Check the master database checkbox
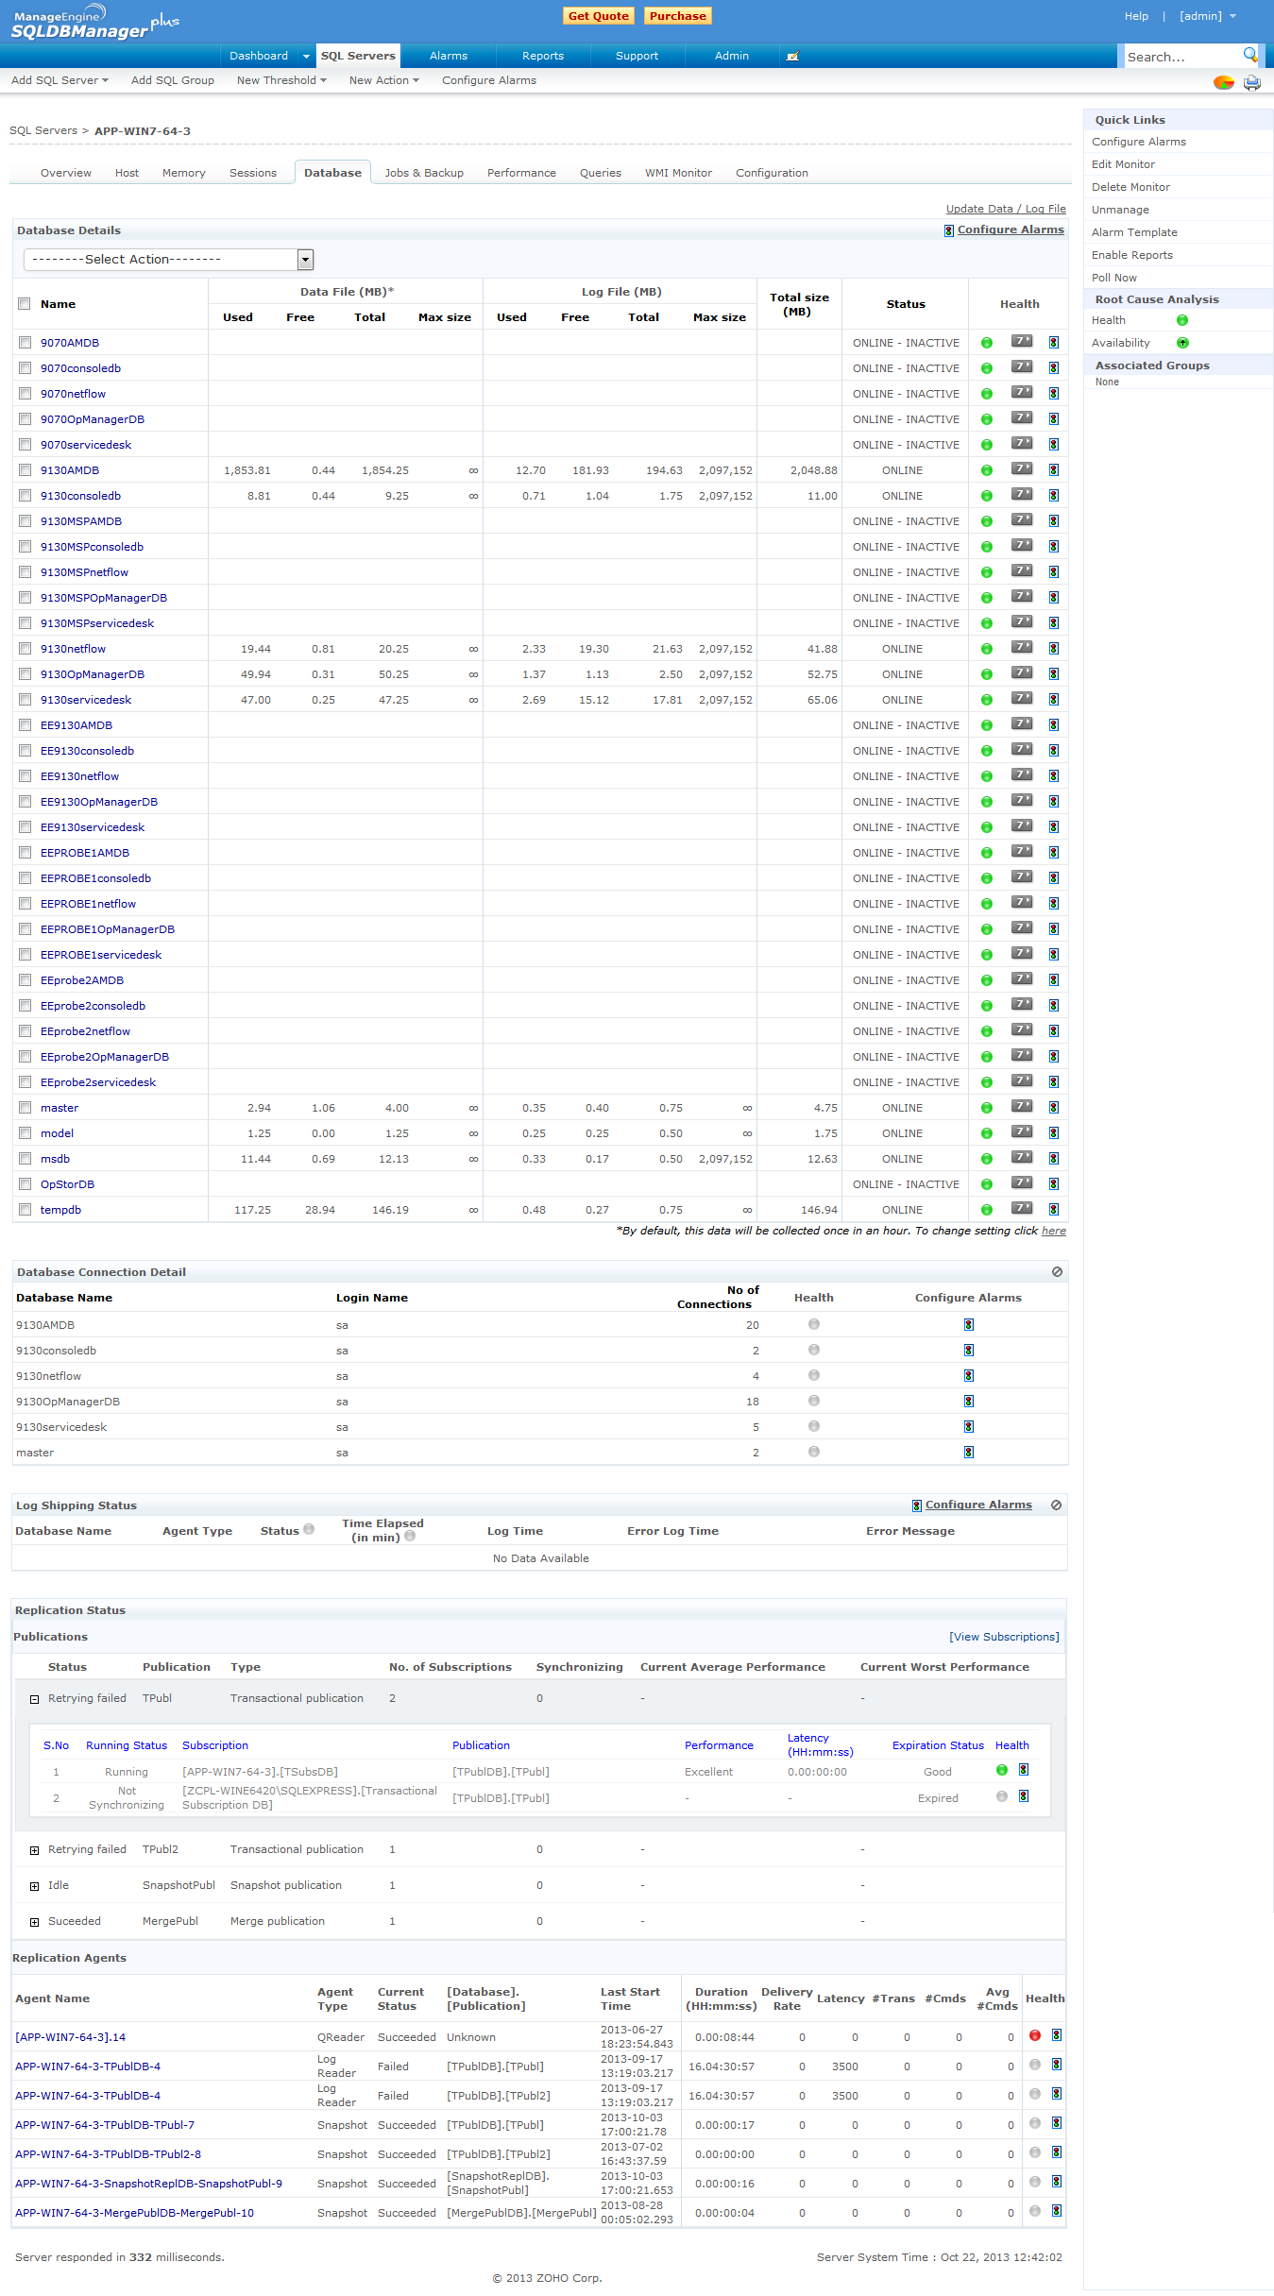 25,1108
